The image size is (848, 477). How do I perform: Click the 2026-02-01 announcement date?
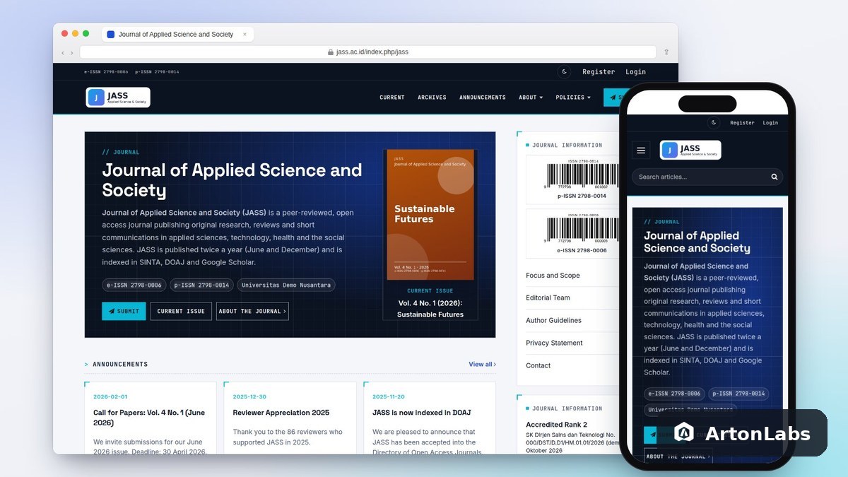coord(110,396)
